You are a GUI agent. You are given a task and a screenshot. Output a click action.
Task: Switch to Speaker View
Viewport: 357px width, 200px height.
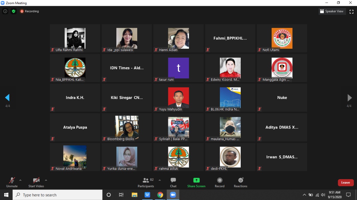tap(332, 11)
